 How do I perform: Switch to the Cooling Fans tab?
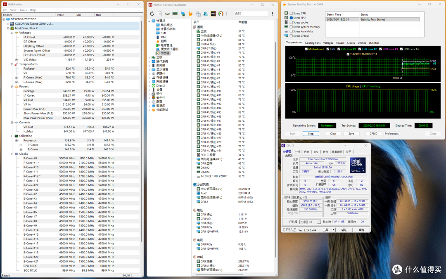click(x=313, y=43)
